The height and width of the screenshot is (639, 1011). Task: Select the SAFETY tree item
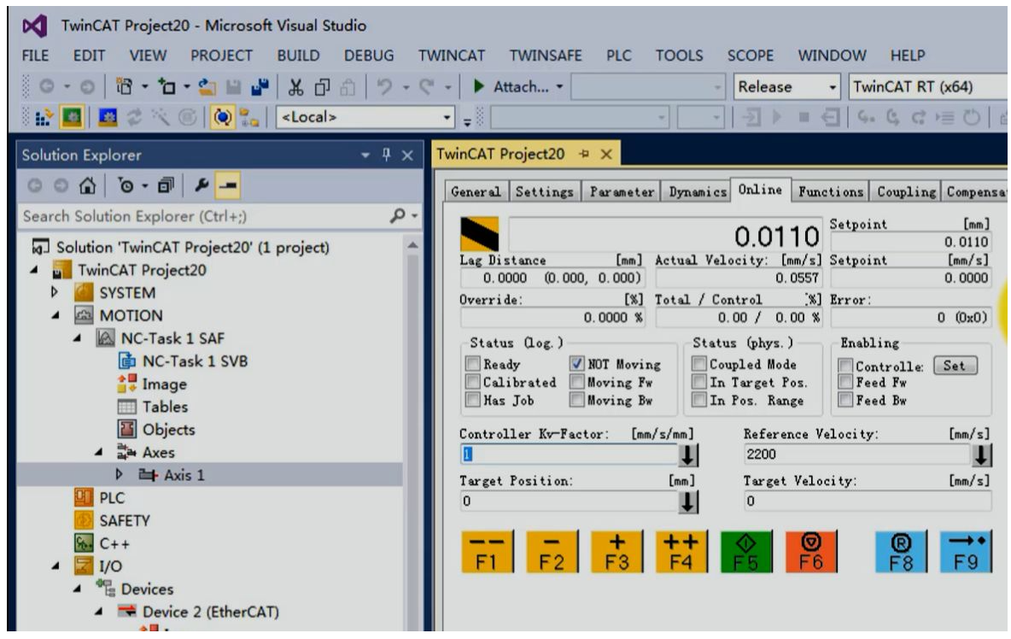point(124,520)
